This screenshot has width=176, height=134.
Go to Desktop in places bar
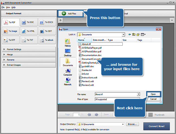click(x=68, y=52)
